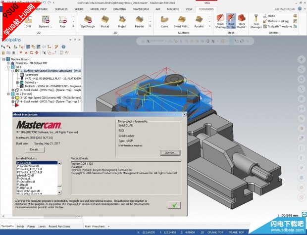Click the License... button
This screenshot has height=235, width=307.
click(170, 152)
